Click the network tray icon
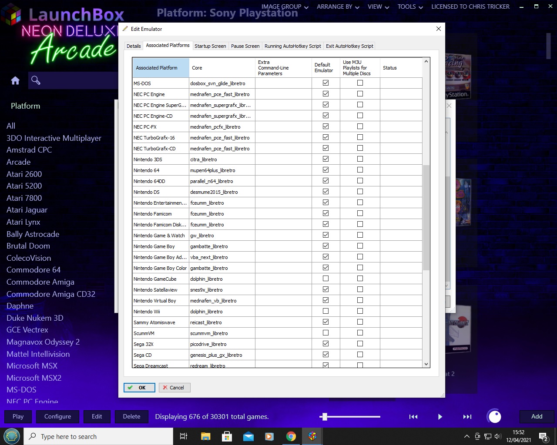557x445 pixels. point(488,436)
